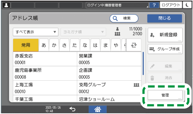This screenshot has width=193, height=114.
Task: Select the 沼津ショールーム entry
Action: (109, 98)
